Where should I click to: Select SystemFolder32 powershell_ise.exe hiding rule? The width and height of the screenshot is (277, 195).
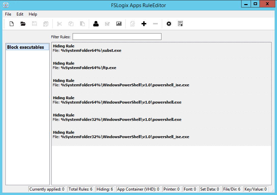[161, 137]
